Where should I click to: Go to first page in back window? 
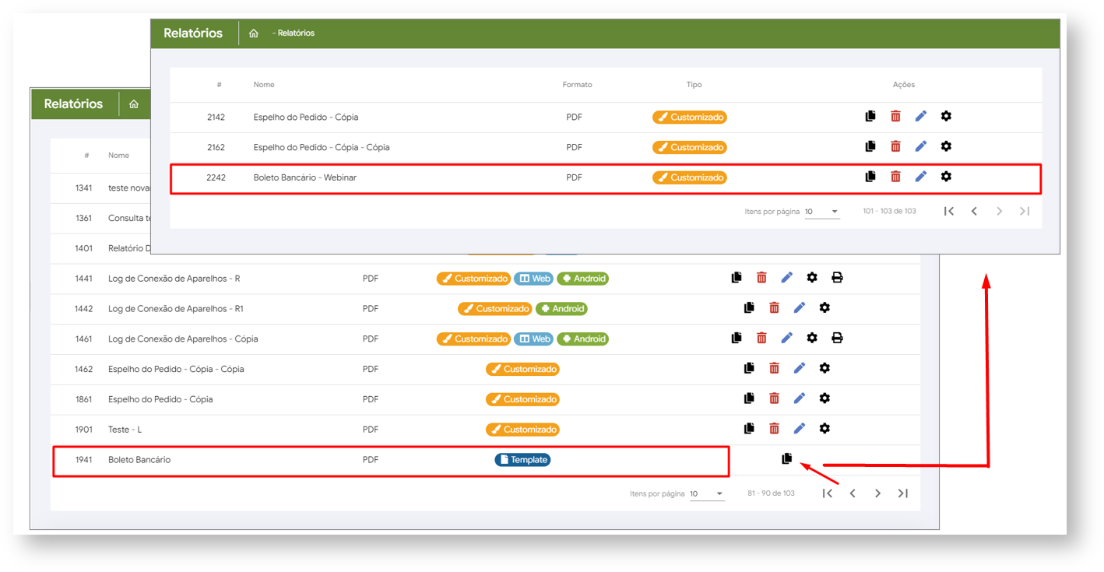(828, 493)
